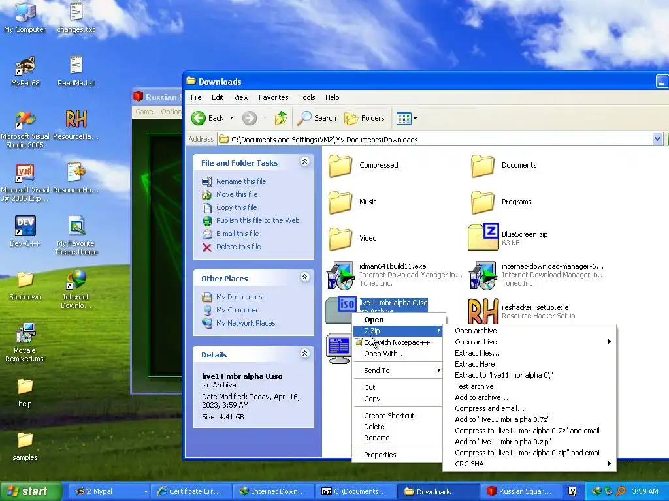Screen dimensions: 669x501
Task: Choose Extract Here in 7-Zip submenu
Action: point(529,364)
